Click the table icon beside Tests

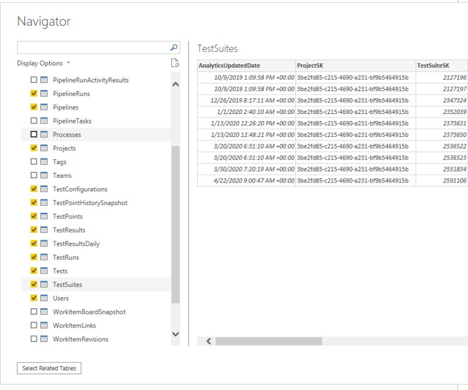click(44, 271)
